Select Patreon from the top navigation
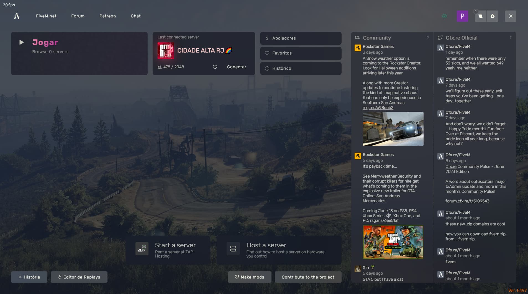The height and width of the screenshot is (294, 528). tap(107, 16)
